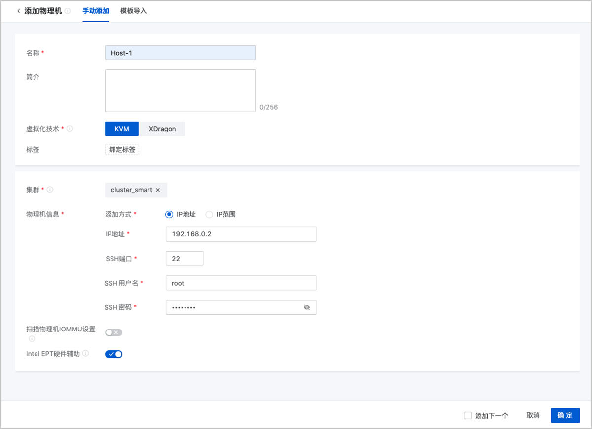Check the 添加下一个 checkbox

tap(468, 415)
